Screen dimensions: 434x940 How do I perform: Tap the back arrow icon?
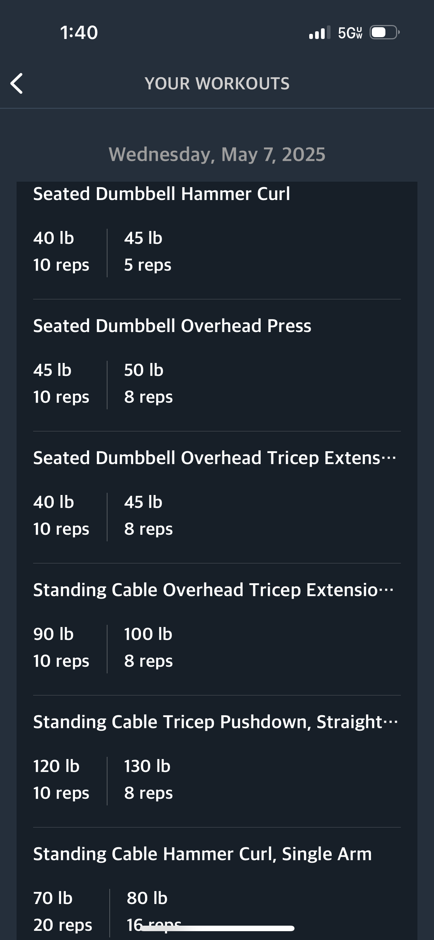click(17, 83)
